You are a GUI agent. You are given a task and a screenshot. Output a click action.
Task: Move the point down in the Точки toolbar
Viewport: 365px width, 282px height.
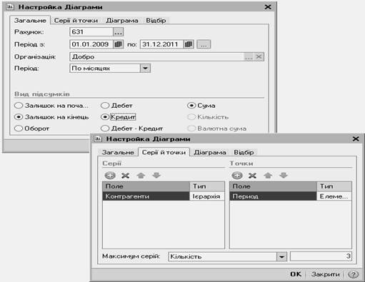284,176
